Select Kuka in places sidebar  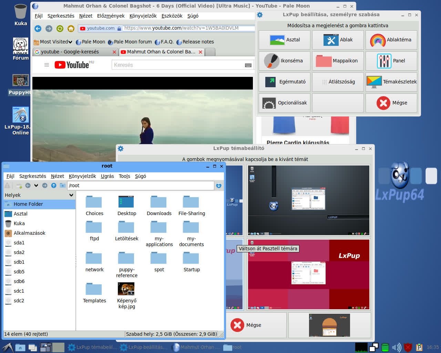[39, 223]
